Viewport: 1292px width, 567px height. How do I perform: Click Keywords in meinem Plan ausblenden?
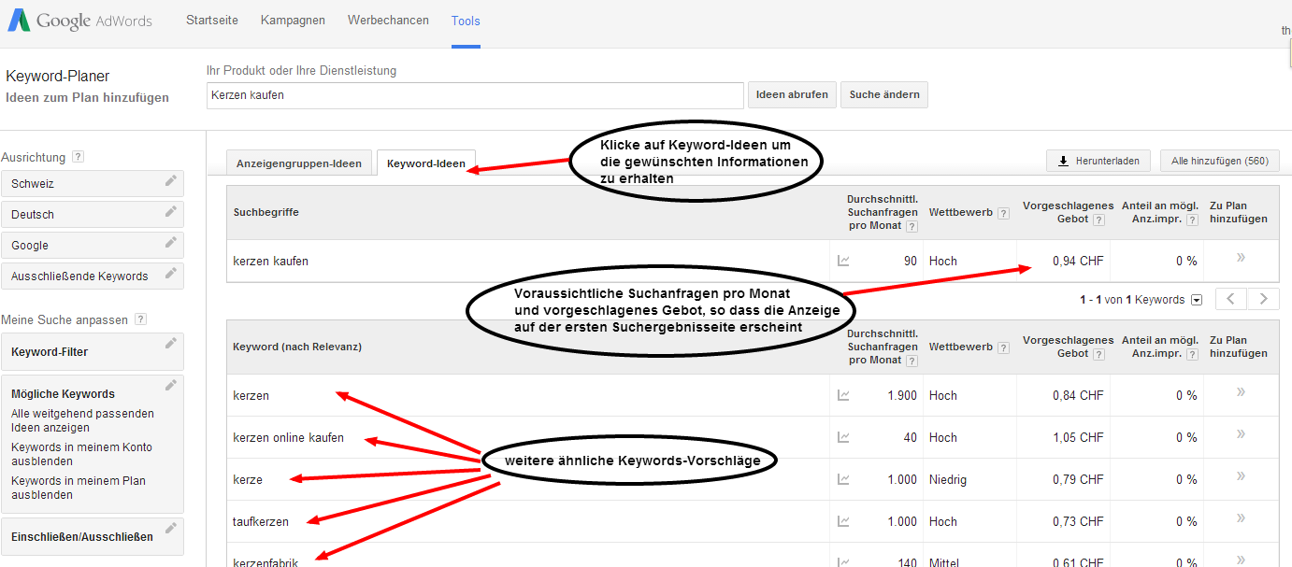tap(79, 488)
